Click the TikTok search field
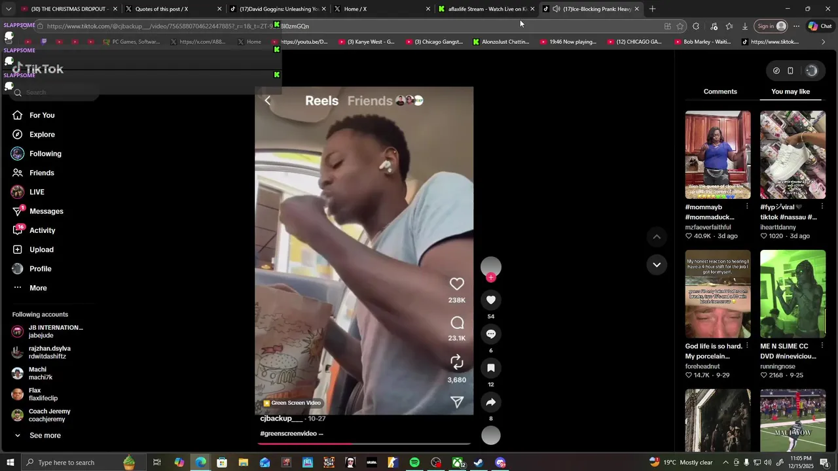This screenshot has width=838, height=471. click(56, 92)
